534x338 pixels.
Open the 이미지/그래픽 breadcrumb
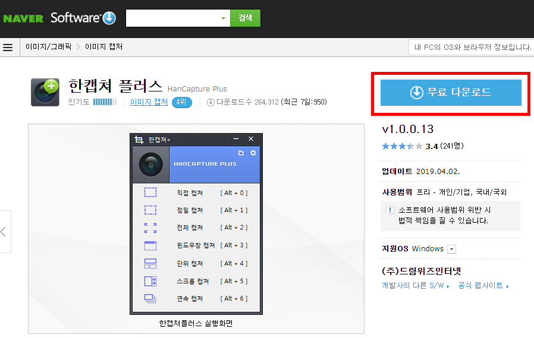coord(48,46)
